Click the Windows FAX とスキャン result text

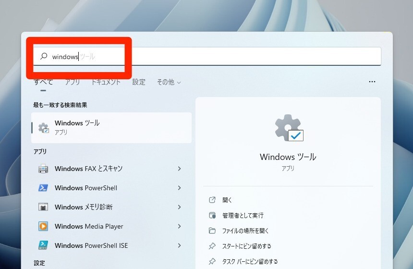(88, 168)
